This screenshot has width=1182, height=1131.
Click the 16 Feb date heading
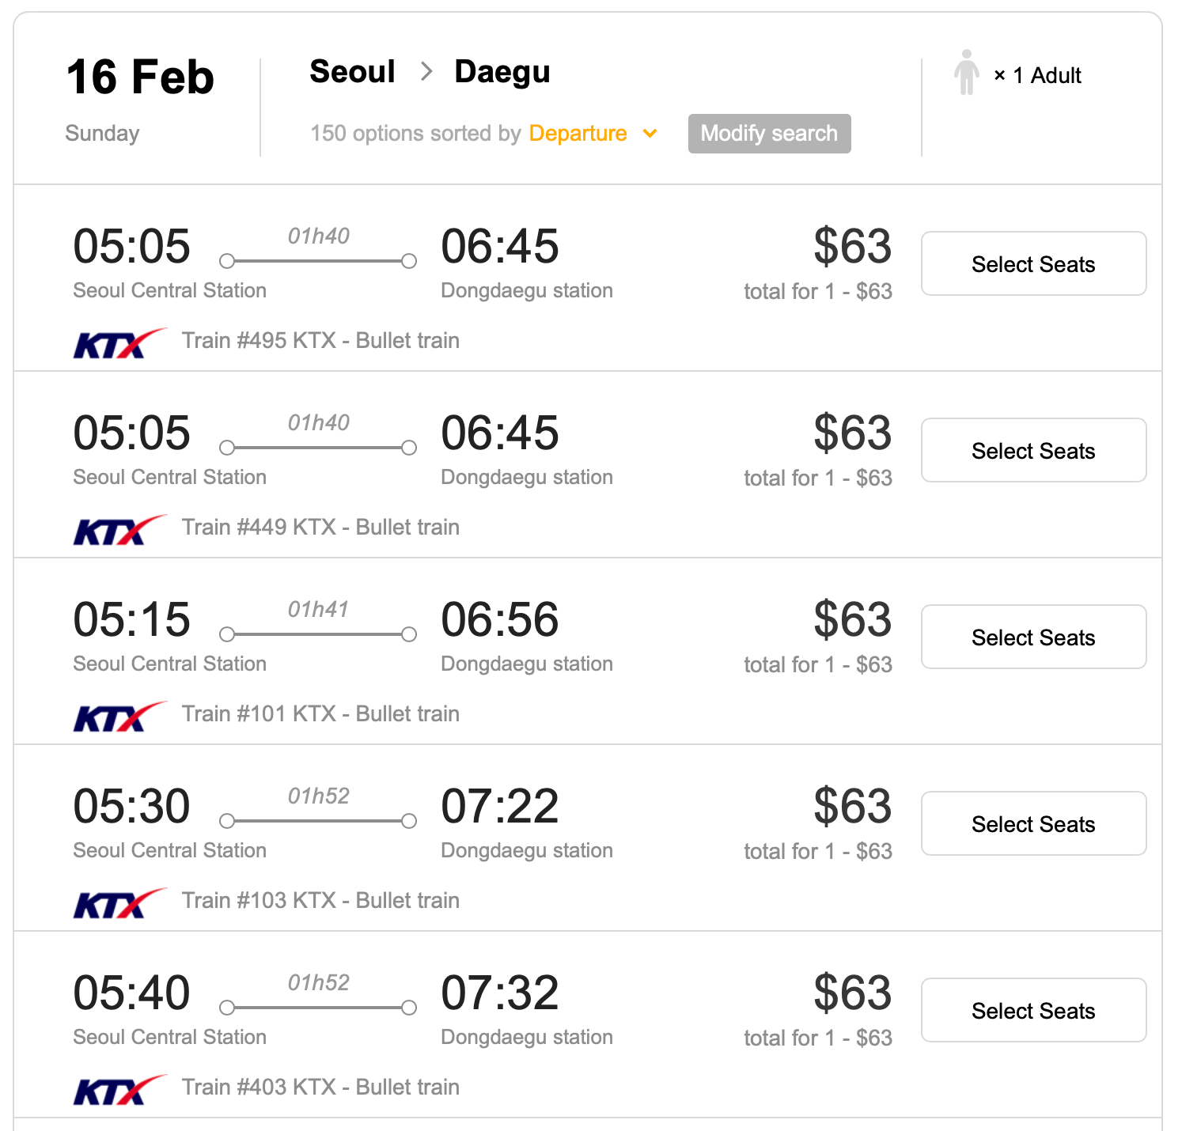140,78
